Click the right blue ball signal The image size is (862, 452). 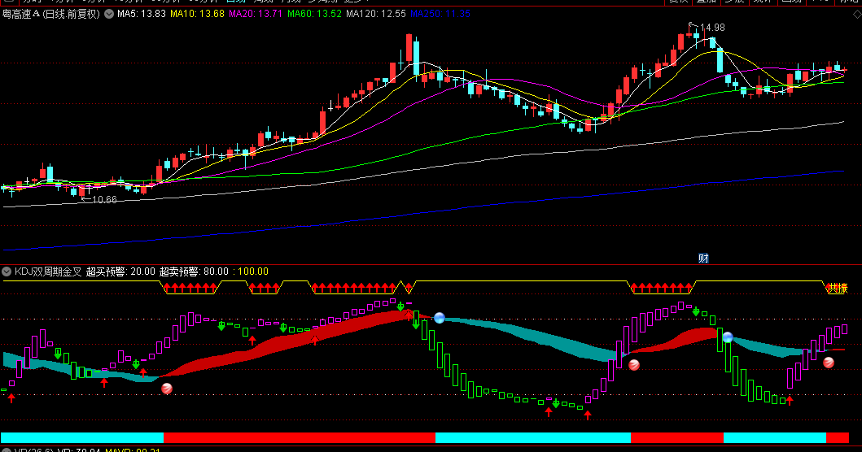[x=728, y=337]
